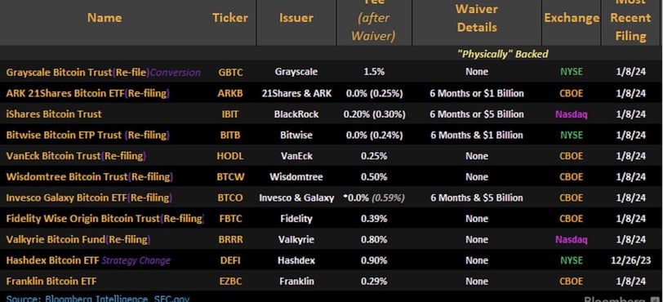Select the ARKB ticker cell
Screen dimensions: 663x302
pos(230,94)
